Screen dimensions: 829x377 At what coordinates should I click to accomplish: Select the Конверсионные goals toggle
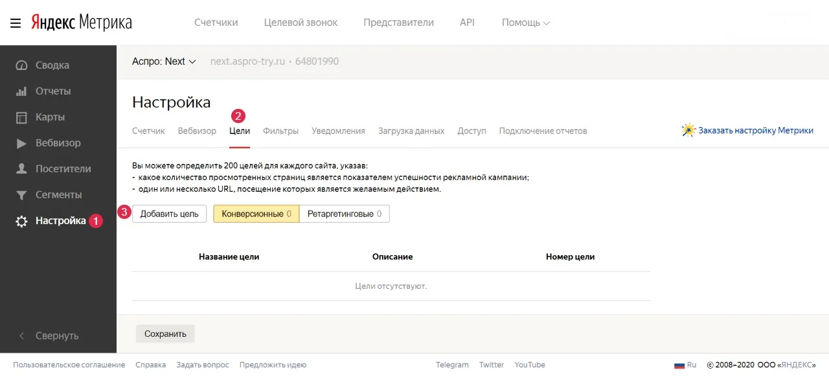(x=256, y=214)
